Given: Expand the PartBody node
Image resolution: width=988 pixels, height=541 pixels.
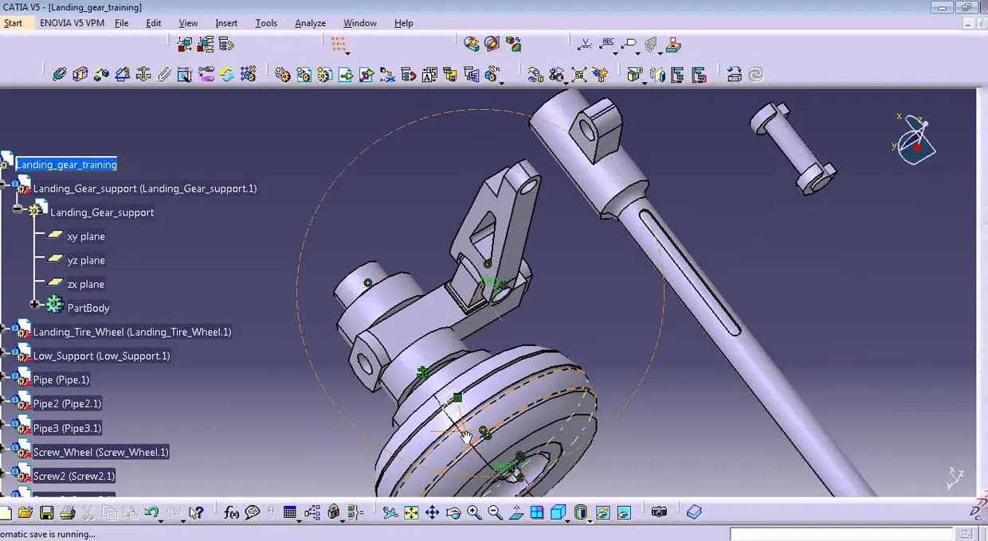Looking at the screenshot, I should (x=34, y=304).
